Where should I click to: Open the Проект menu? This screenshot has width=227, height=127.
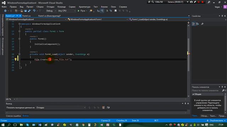(x=30, y=7)
